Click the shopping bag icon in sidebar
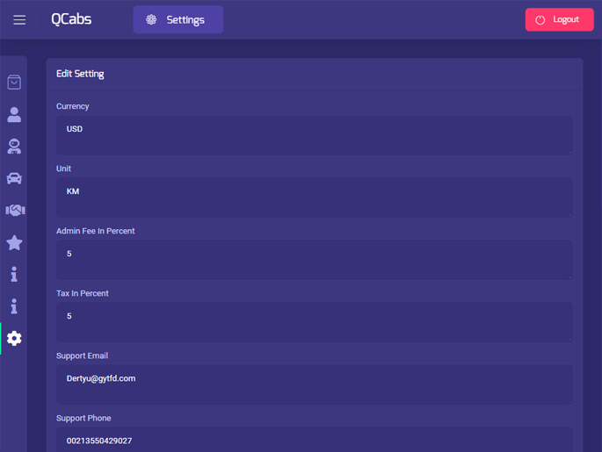Image resolution: width=602 pixels, height=452 pixels. [x=14, y=83]
